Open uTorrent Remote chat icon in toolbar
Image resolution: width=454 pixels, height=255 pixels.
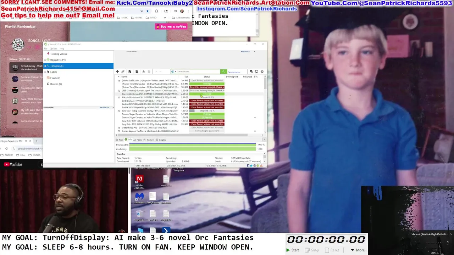pyautogui.click(x=251, y=72)
